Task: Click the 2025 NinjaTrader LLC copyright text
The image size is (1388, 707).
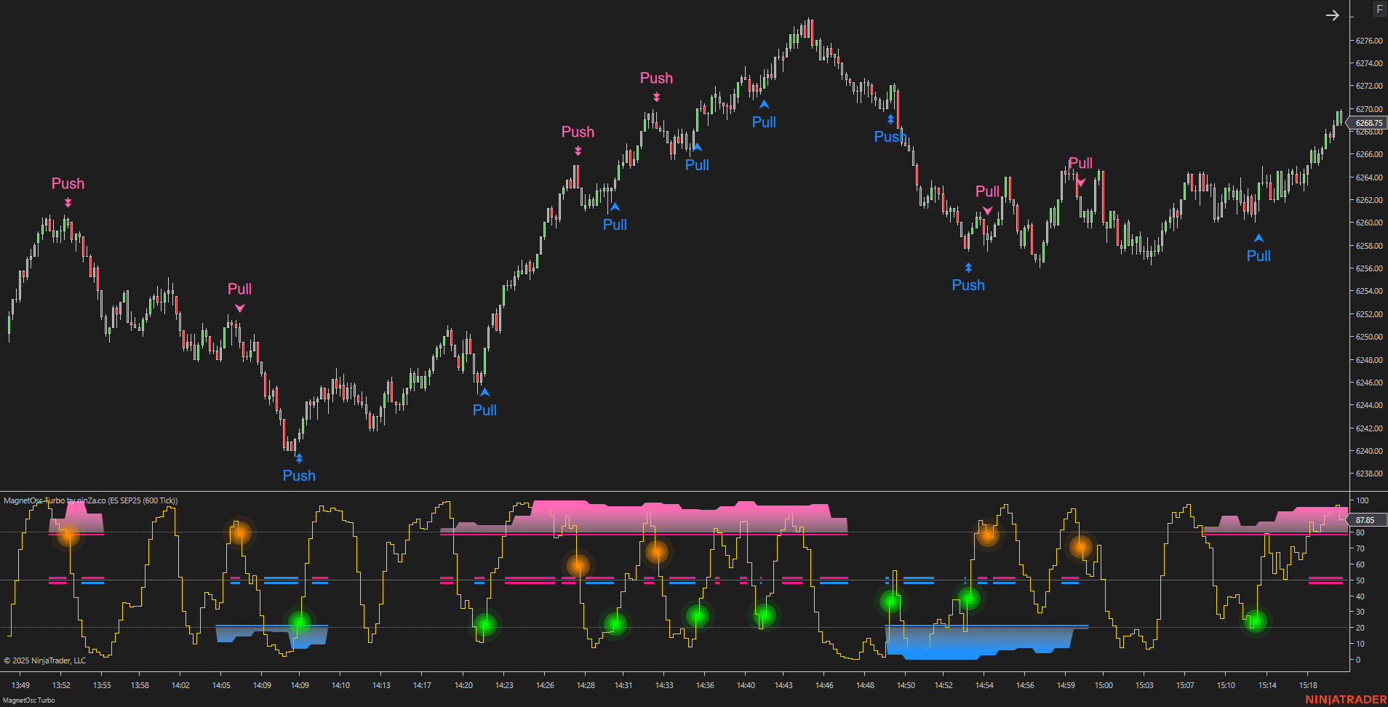Action: [x=44, y=660]
